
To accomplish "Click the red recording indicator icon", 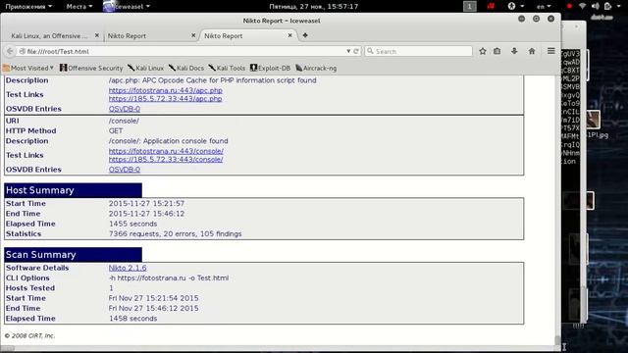I will pyautogui.click(x=569, y=6).
